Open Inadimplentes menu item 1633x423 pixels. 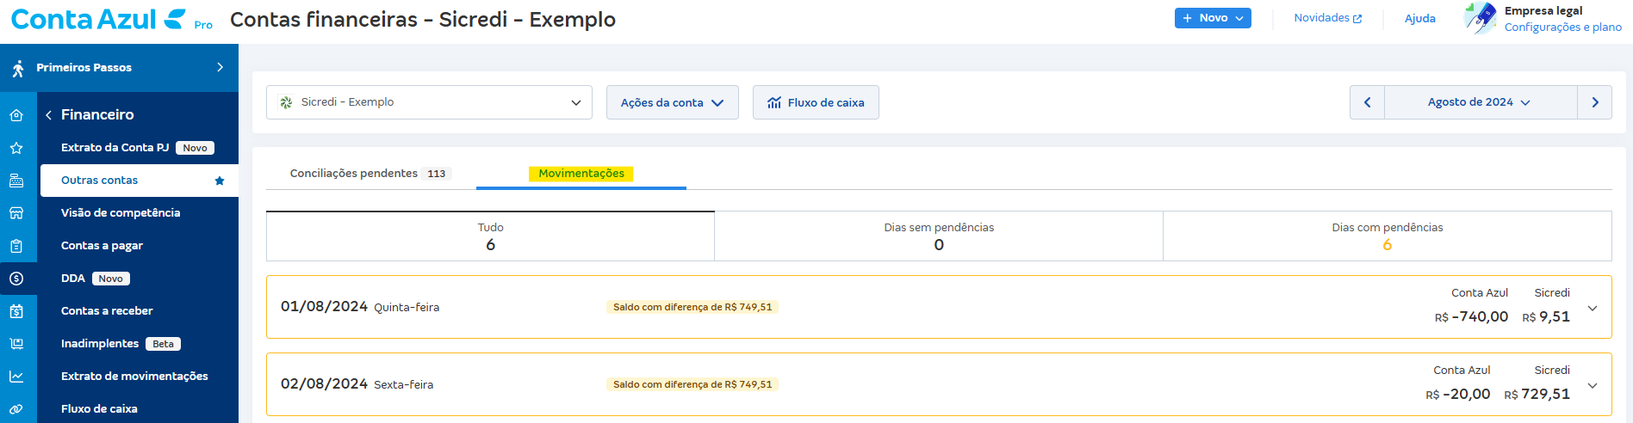coord(139,344)
